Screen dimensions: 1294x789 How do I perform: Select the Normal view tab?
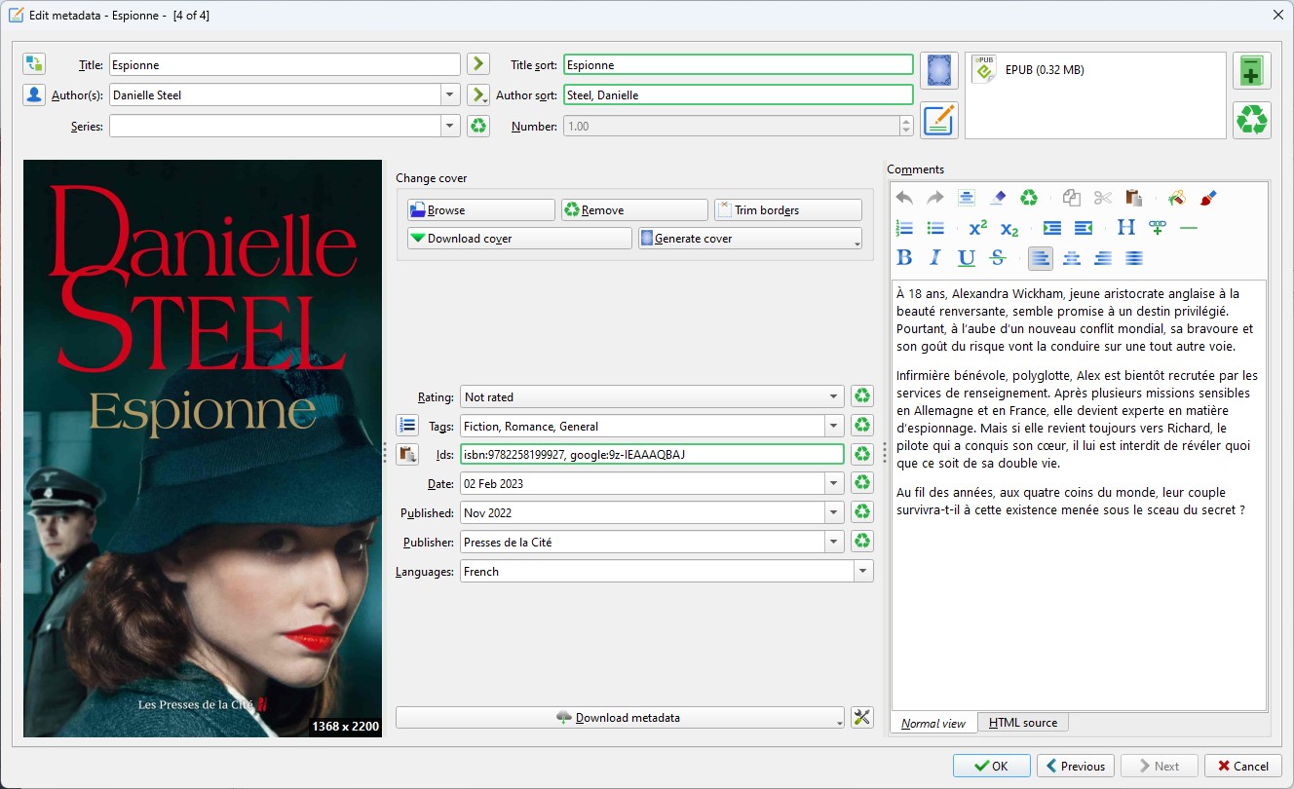[x=932, y=723]
